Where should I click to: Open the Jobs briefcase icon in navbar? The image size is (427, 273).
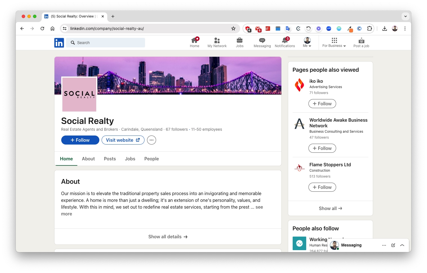click(x=240, y=40)
